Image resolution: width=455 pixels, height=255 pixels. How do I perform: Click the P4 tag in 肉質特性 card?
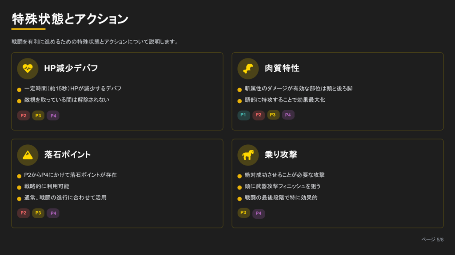288,115
